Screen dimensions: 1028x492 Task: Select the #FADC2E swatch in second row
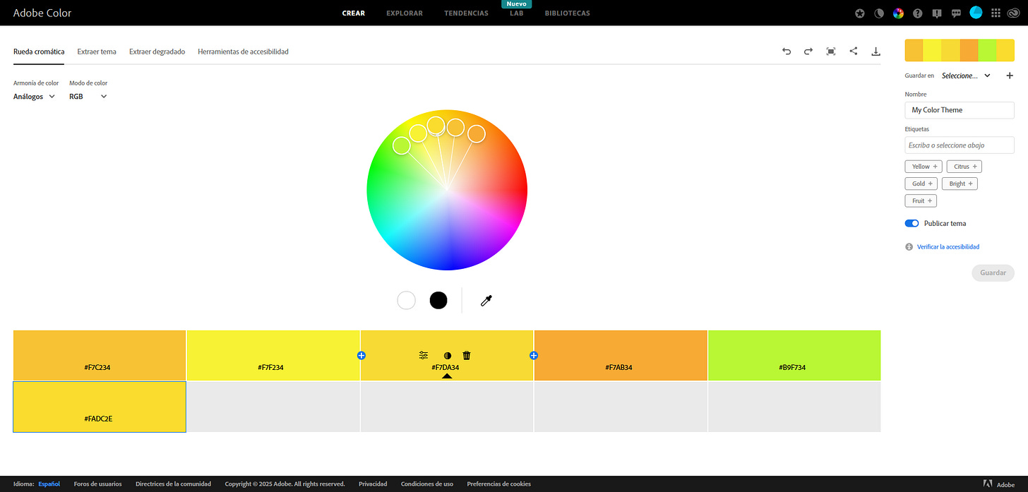pos(100,407)
